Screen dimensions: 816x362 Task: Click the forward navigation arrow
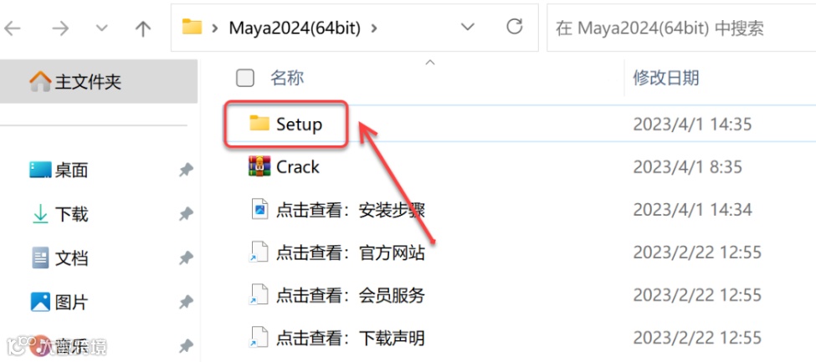[x=61, y=28]
